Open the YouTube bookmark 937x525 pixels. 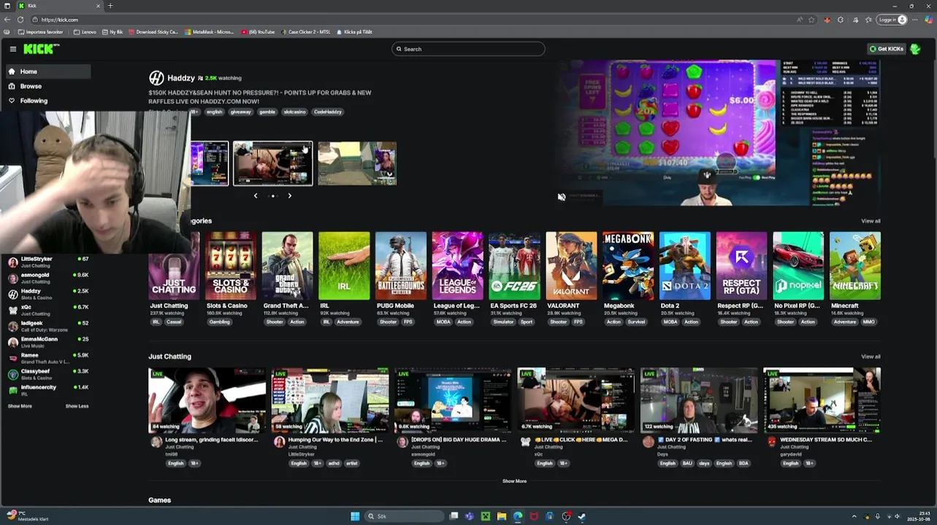[x=259, y=32]
